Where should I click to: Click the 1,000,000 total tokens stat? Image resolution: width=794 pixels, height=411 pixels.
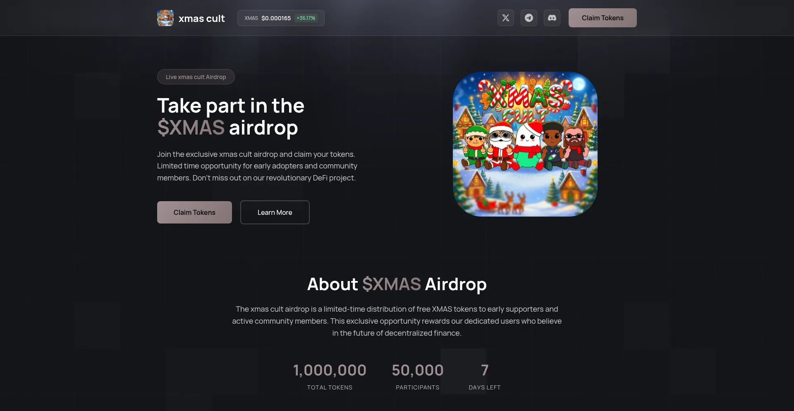(330, 370)
